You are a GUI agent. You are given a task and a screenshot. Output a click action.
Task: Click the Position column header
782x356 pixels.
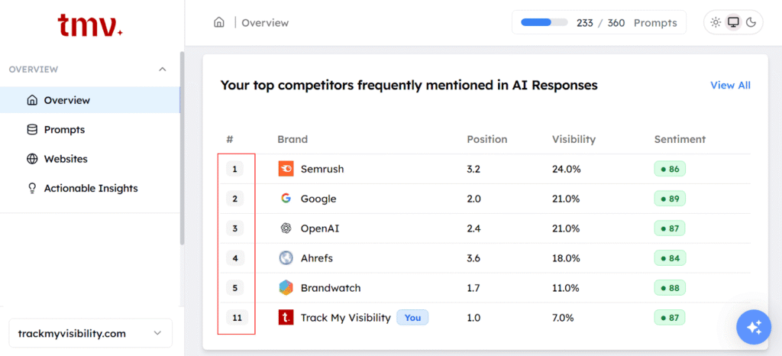(x=486, y=139)
